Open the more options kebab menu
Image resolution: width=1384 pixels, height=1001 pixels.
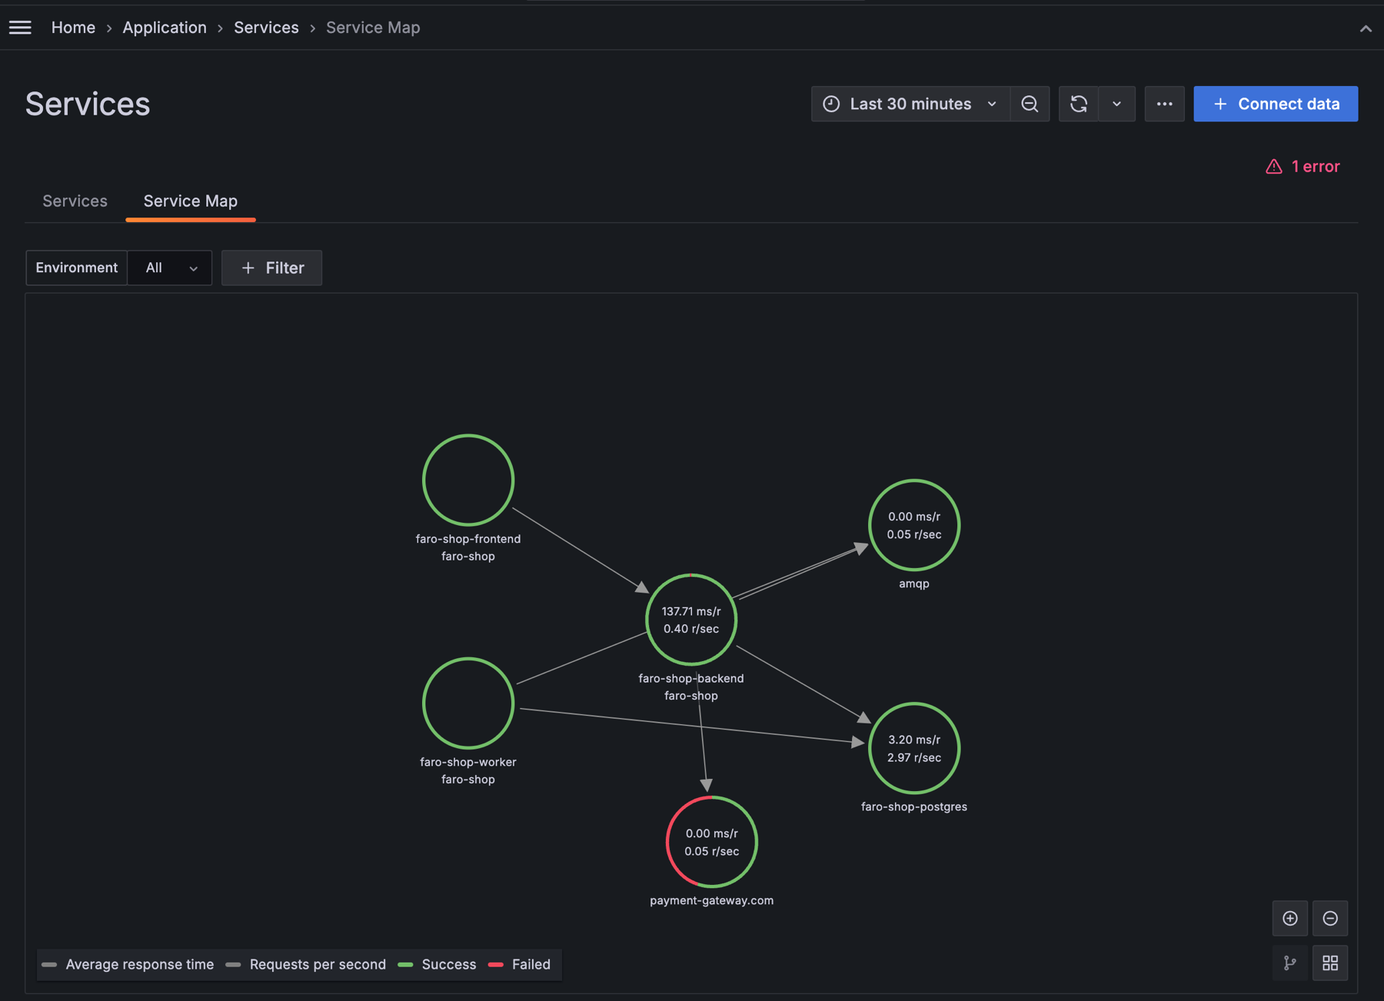pyautogui.click(x=1164, y=104)
